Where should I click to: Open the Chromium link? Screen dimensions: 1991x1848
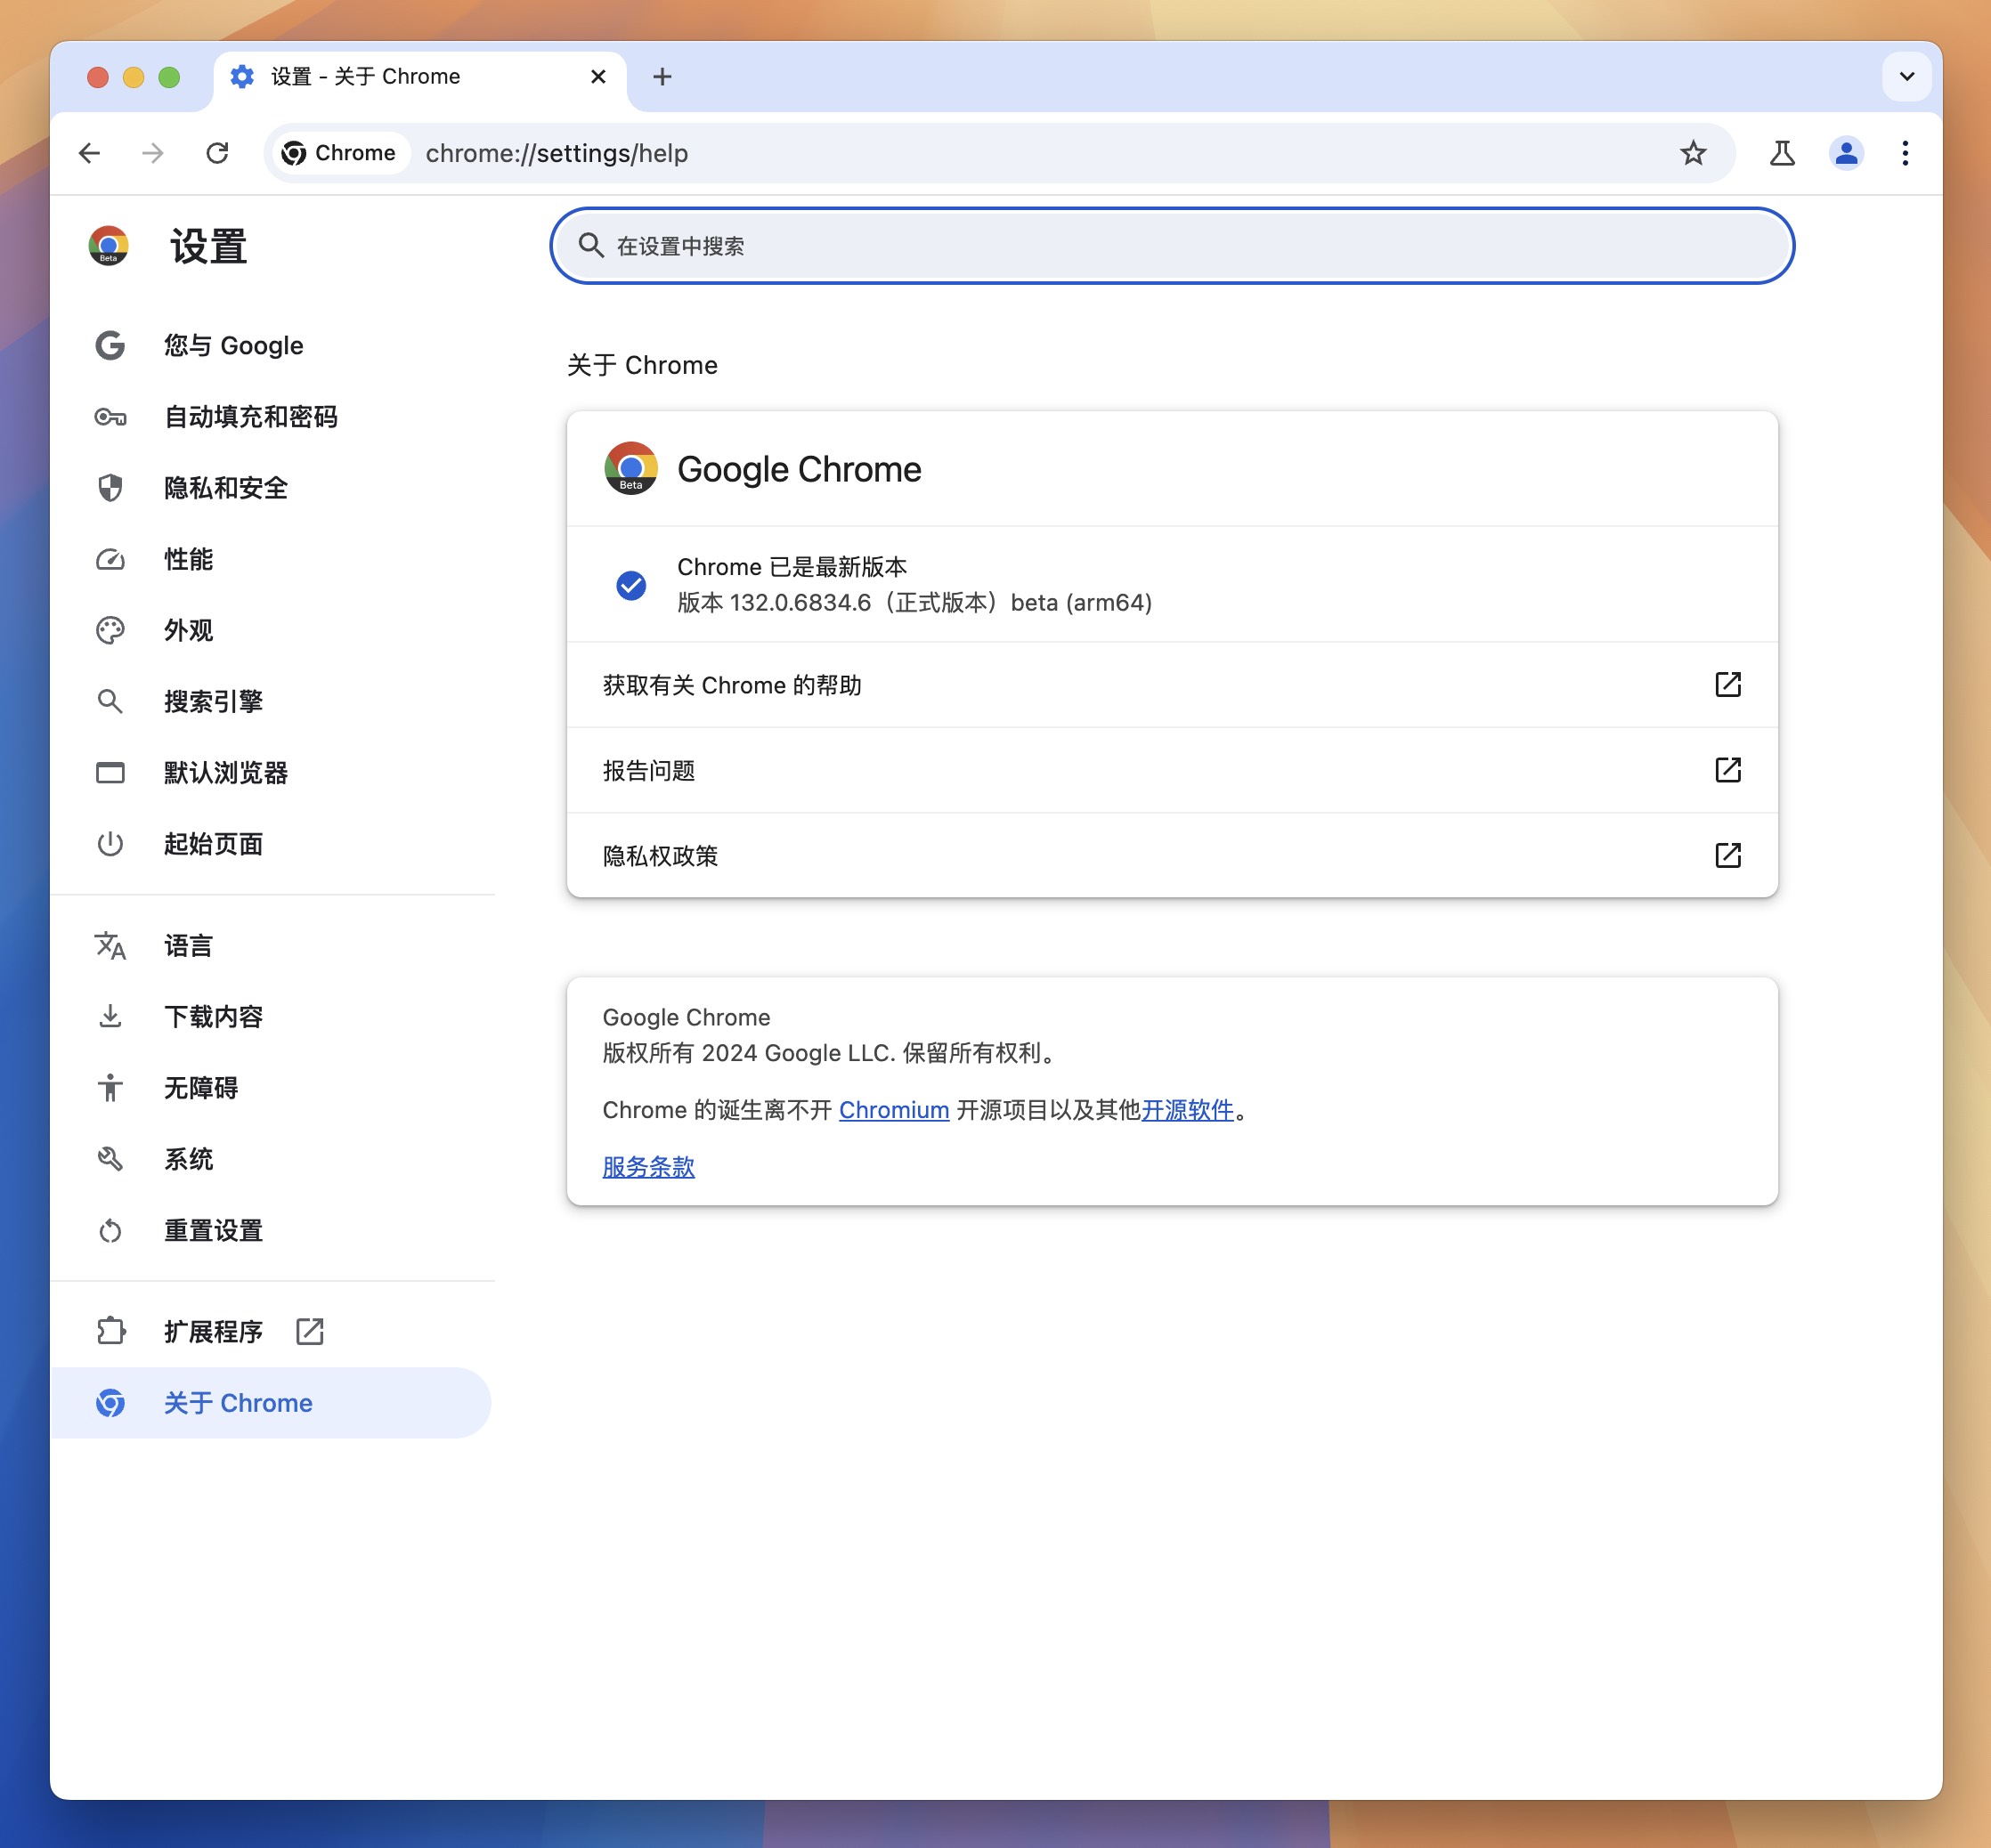click(x=893, y=1110)
